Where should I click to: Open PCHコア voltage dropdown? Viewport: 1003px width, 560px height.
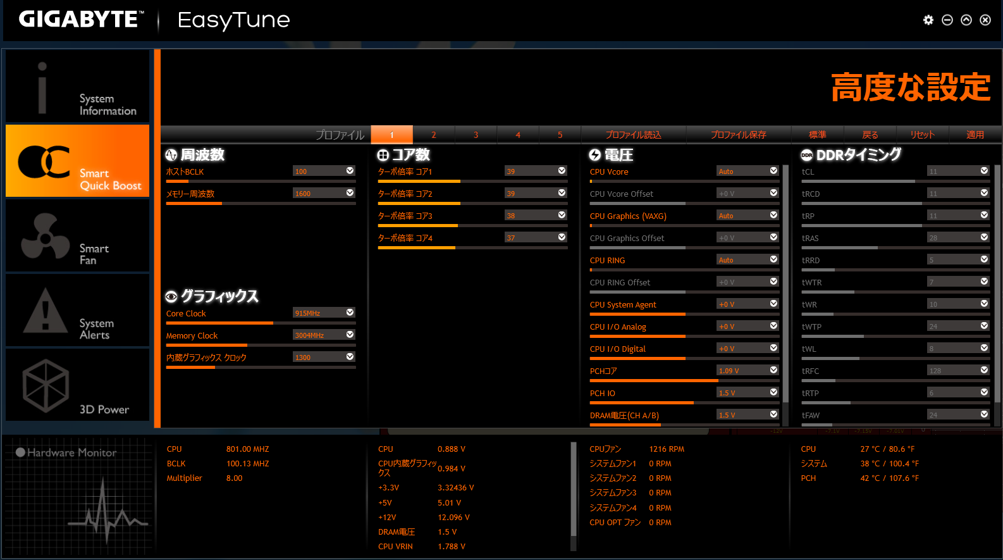pos(748,371)
